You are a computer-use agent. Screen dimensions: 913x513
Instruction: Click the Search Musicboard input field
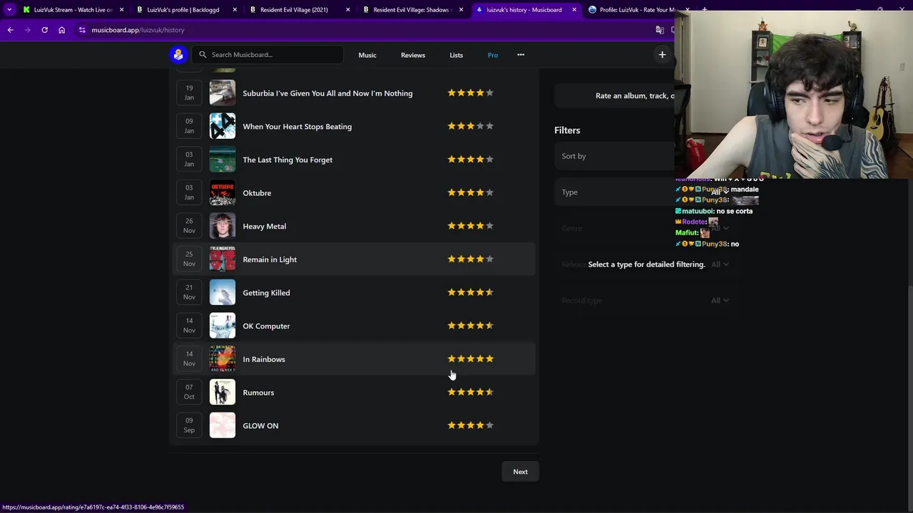267,55
